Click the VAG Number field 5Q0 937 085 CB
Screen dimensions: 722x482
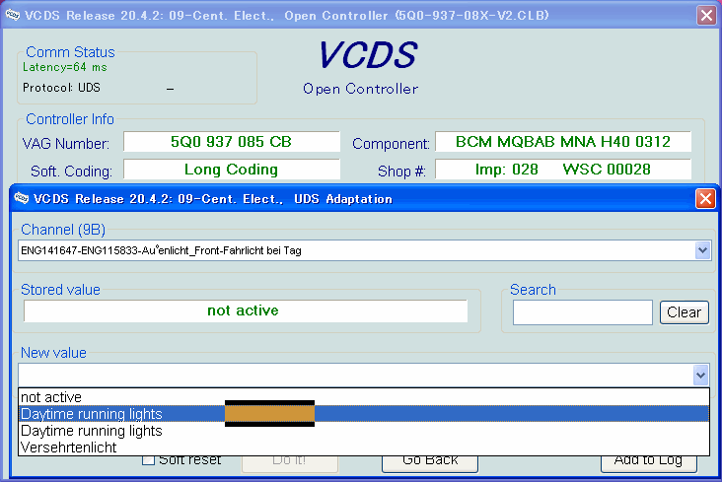tap(232, 142)
